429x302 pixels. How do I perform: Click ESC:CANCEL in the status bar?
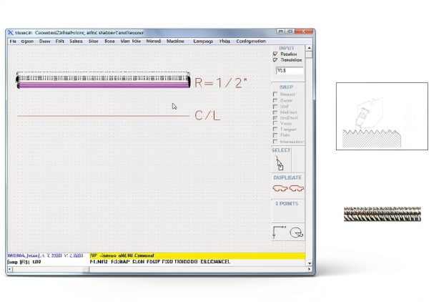coord(215,262)
